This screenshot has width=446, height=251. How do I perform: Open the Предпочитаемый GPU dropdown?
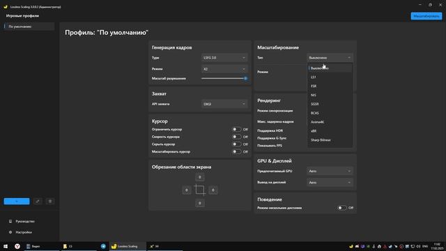[x=330, y=171]
